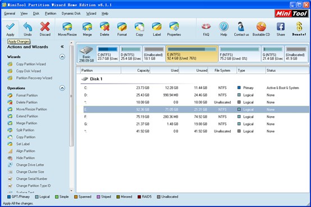Click the Merge Partition icon in Operations
The image size is (311, 207).
coord(10,123)
